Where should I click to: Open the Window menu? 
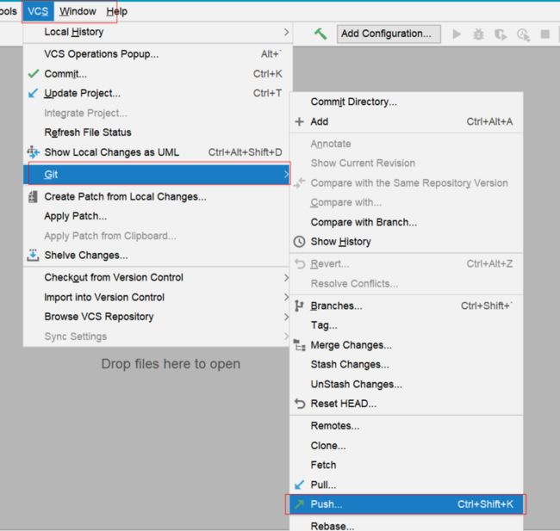(78, 11)
